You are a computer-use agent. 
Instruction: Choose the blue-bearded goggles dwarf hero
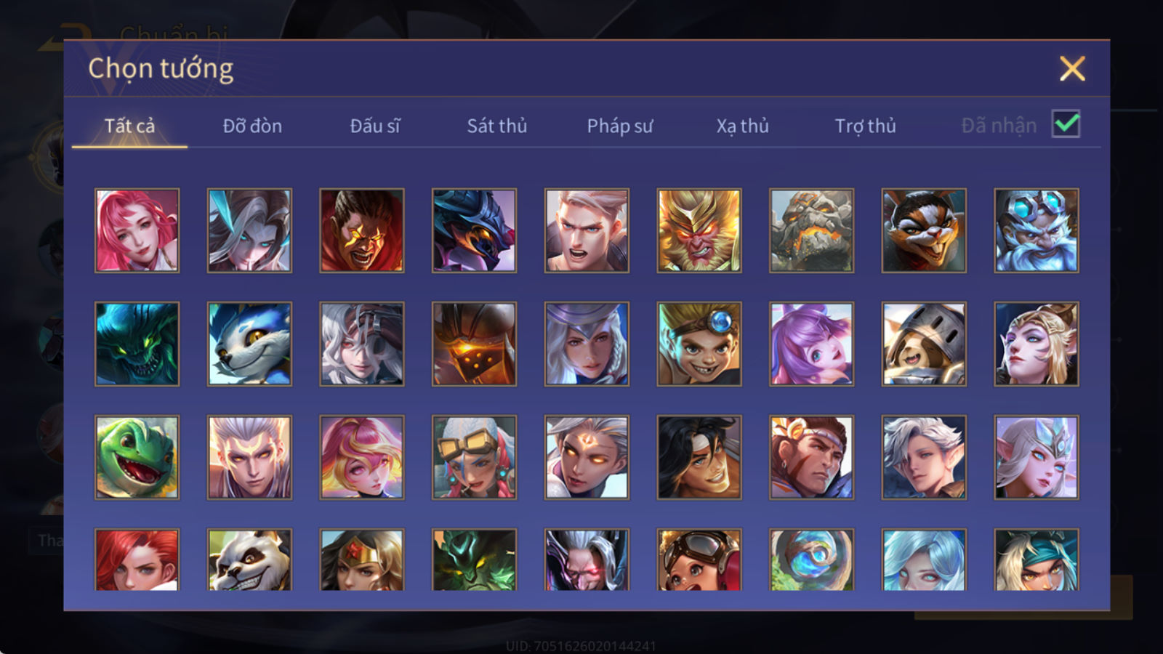(x=1037, y=230)
